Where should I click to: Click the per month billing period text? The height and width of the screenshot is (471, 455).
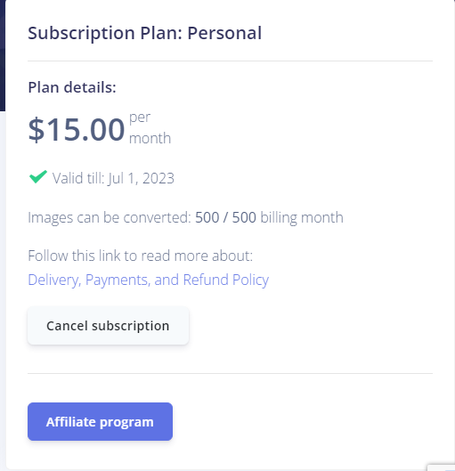pyautogui.click(x=150, y=128)
